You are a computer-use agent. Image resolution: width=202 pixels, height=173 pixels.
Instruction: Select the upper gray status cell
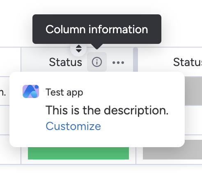point(193,91)
